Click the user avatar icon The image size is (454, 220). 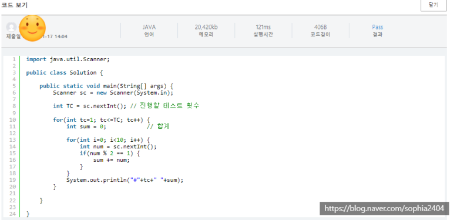11,27
